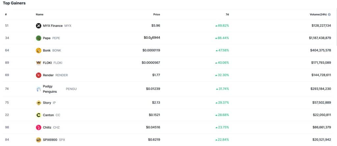Open the MYX Finance name link
The width and height of the screenshot is (337, 146).
pyautogui.click(x=52, y=26)
